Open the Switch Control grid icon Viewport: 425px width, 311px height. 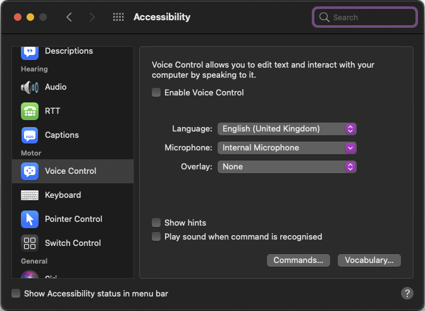pos(30,243)
